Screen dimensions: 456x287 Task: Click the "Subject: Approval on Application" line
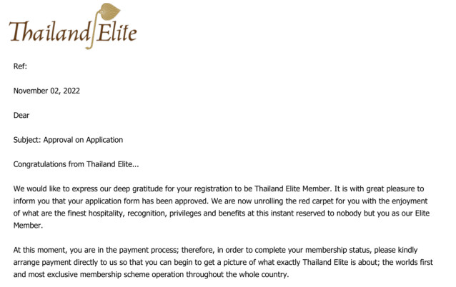tap(68, 139)
